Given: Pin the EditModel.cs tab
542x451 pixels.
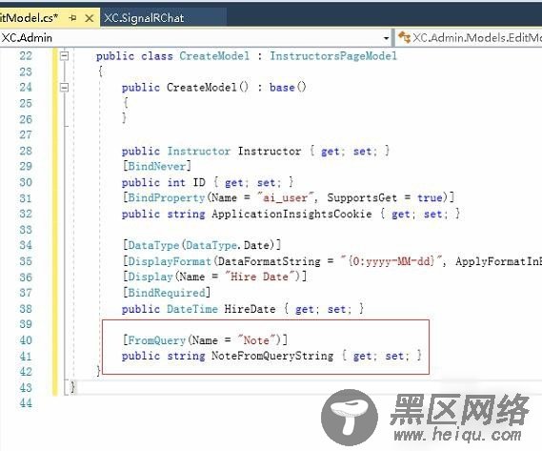Looking at the screenshot, I should click(72, 18).
